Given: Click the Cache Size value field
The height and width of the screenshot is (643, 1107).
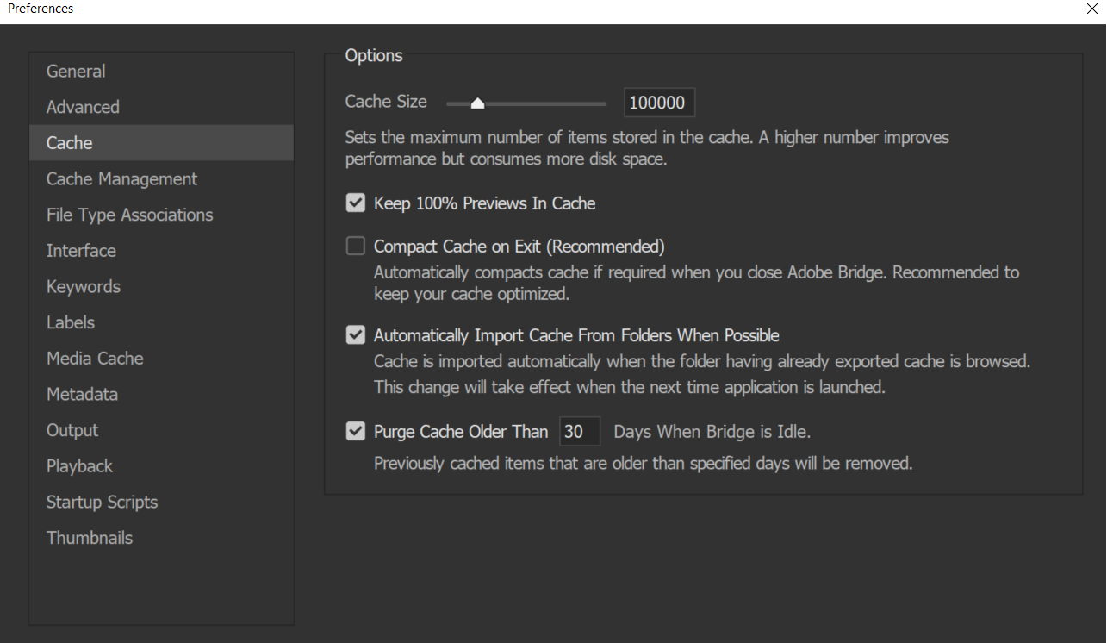Looking at the screenshot, I should point(658,103).
